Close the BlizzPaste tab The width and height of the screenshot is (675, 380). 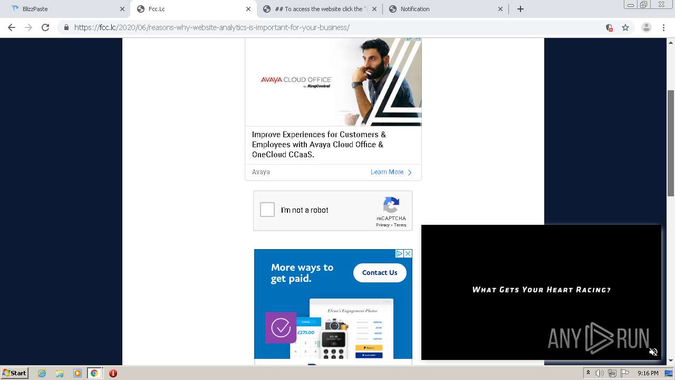point(122,9)
